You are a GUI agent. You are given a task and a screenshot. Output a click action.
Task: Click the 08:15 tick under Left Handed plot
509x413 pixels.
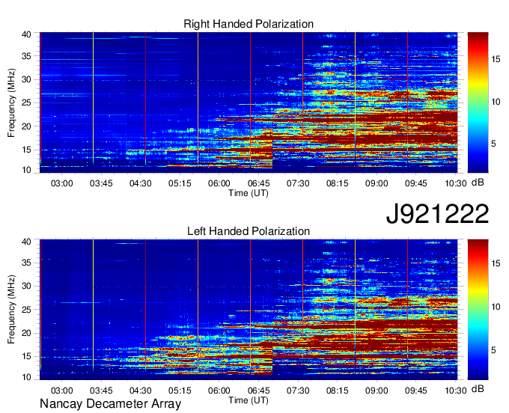[x=337, y=391]
